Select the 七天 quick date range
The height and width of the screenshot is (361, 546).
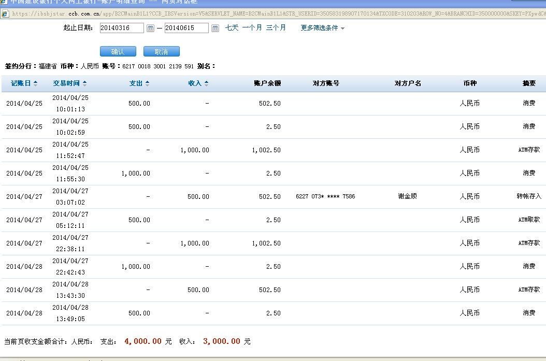coord(232,28)
